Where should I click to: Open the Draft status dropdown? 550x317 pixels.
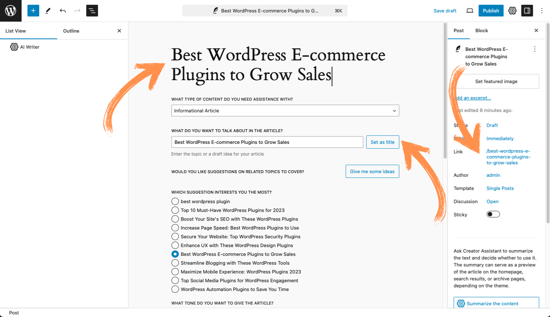(492, 125)
